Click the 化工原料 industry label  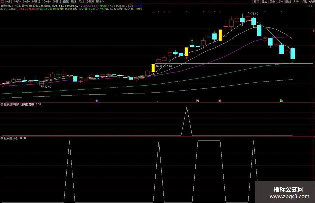pyautogui.click(x=136, y=9)
